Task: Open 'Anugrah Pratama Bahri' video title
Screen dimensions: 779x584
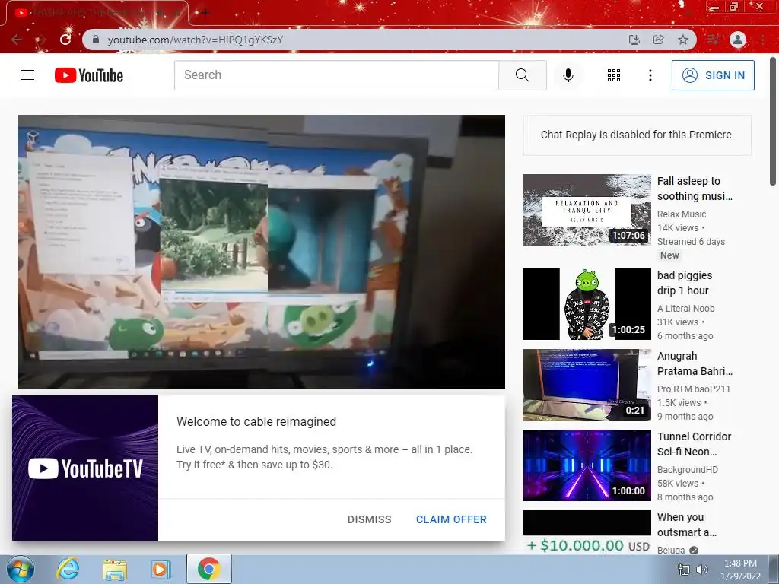Action: click(695, 363)
